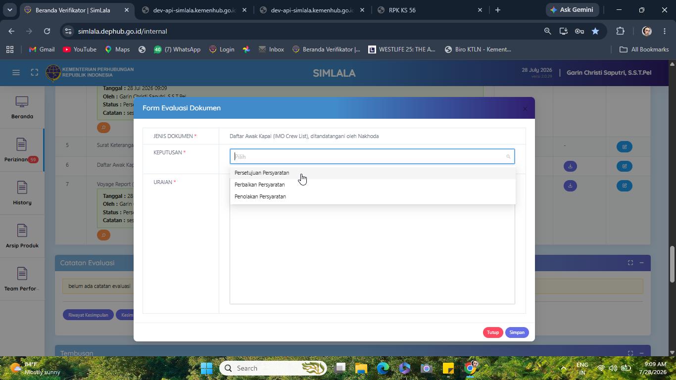Image resolution: width=676 pixels, height=380 pixels.
Task: Click the Simpan button
Action: click(517, 332)
